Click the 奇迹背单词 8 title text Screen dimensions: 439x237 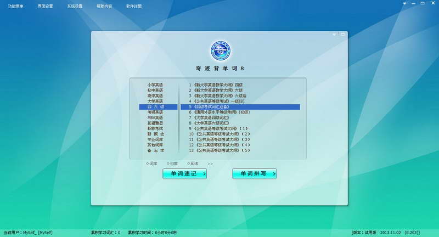(x=220, y=69)
